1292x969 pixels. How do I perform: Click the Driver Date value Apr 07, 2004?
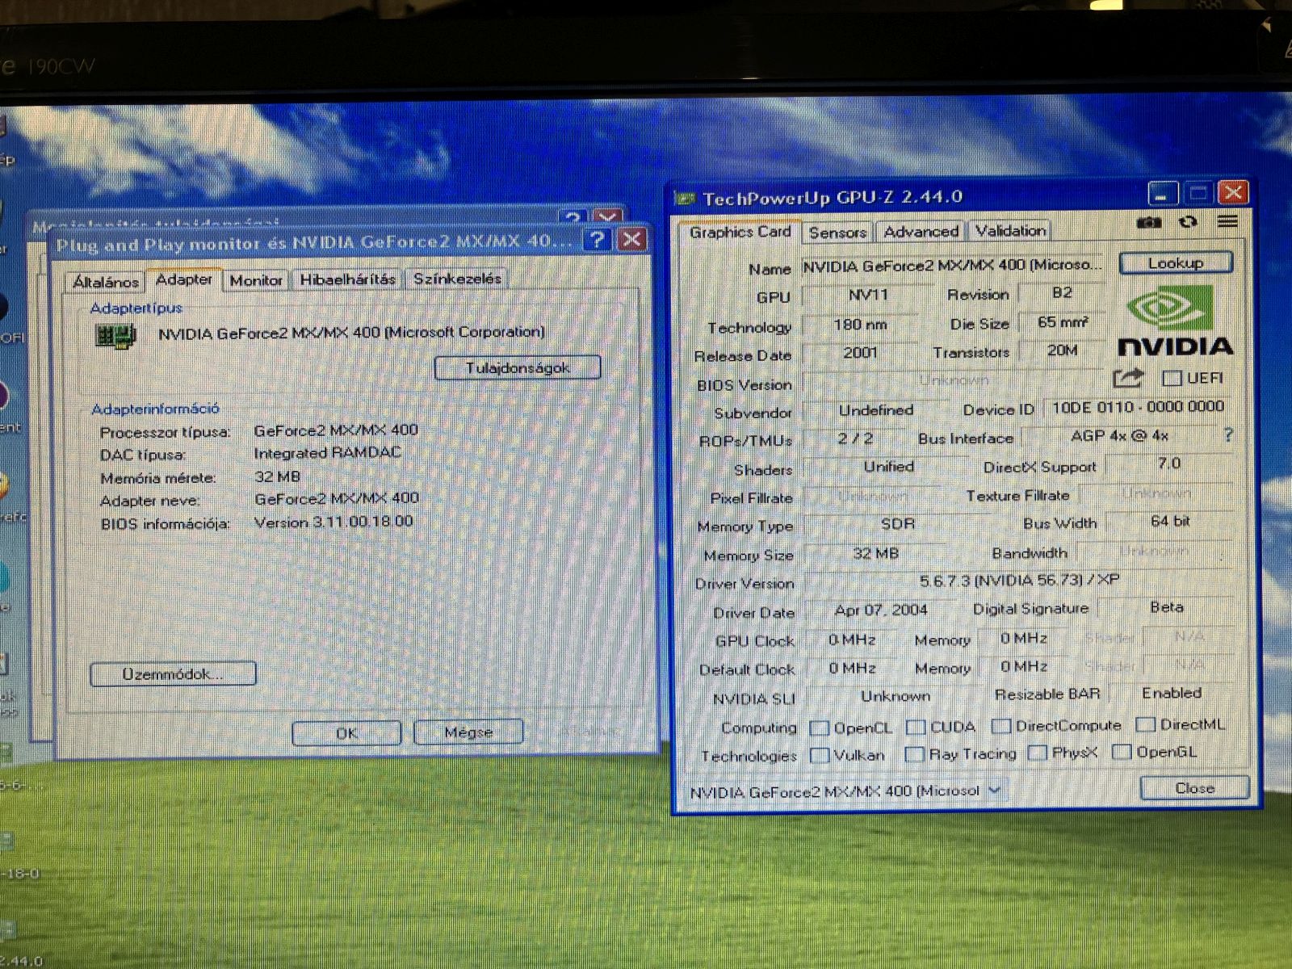pyautogui.click(x=880, y=610)
